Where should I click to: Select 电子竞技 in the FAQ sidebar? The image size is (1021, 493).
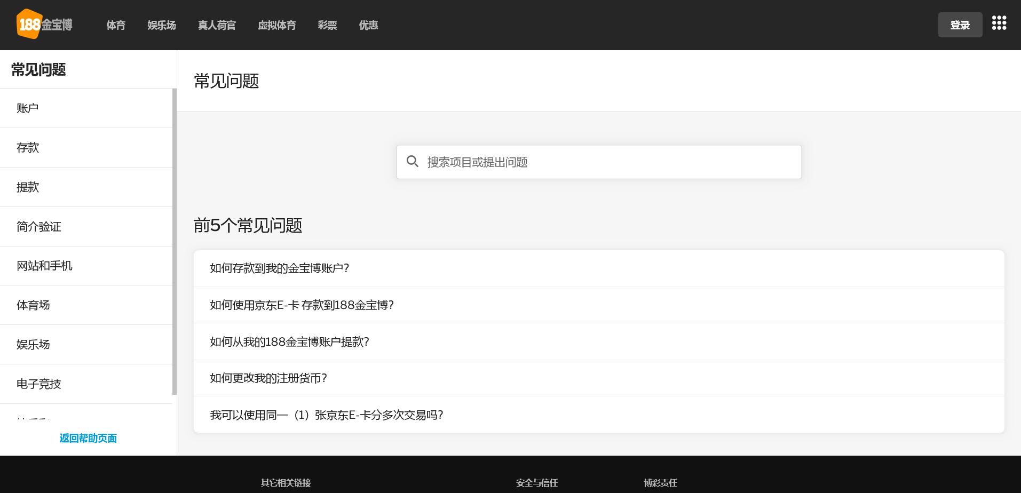pos(86,384)
